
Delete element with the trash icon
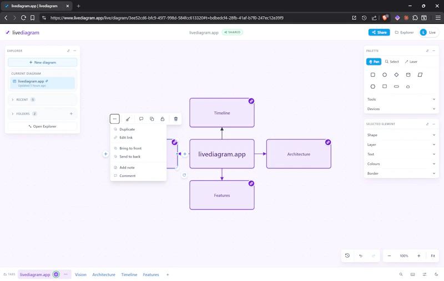click(x=176, y=119)
